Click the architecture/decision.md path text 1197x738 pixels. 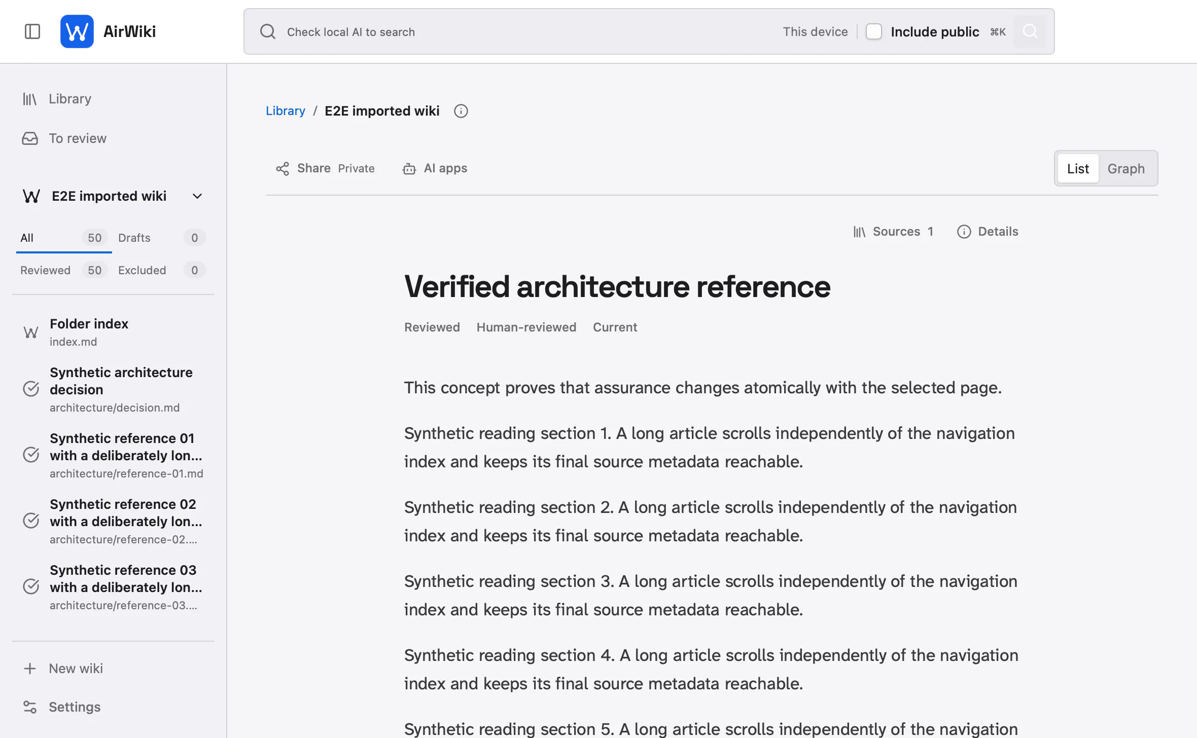tap(115, 408)
